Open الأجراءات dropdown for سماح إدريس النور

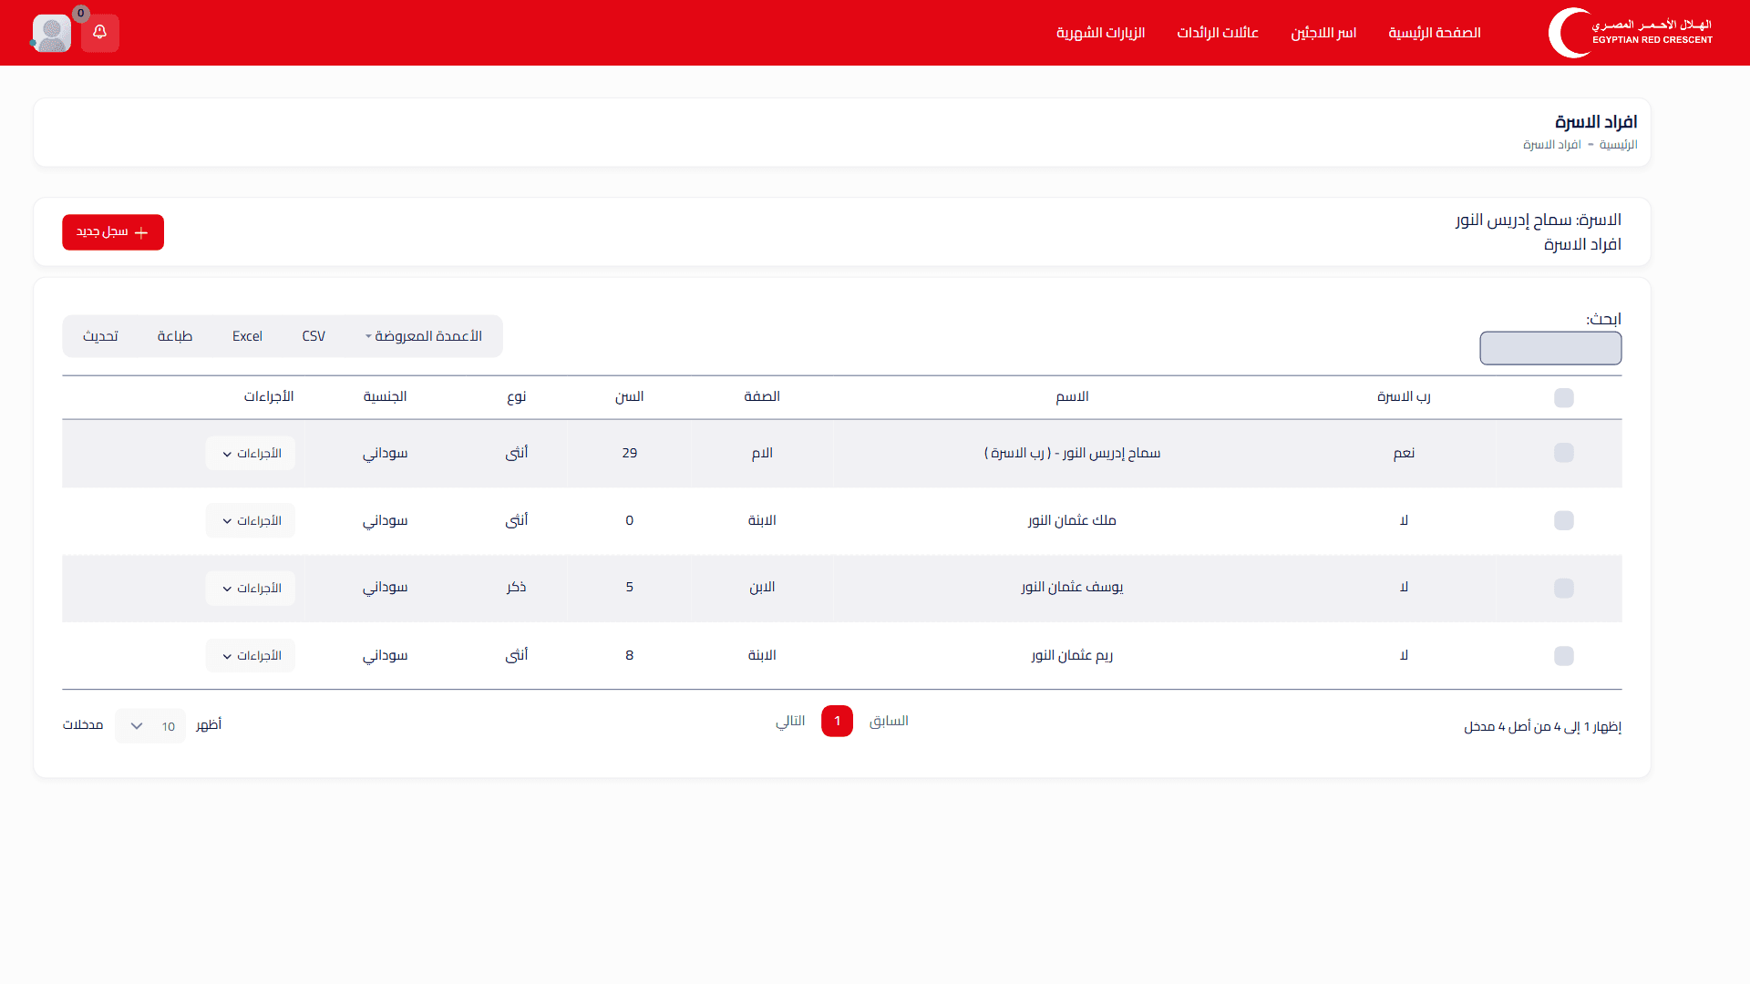click(251, 454)
